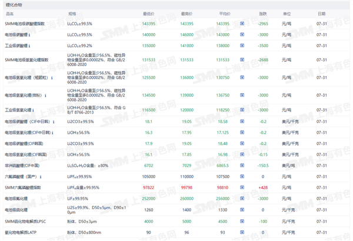
Task: Select the SMM硫化物电解质LPSC product name
Action: point(25,222)
